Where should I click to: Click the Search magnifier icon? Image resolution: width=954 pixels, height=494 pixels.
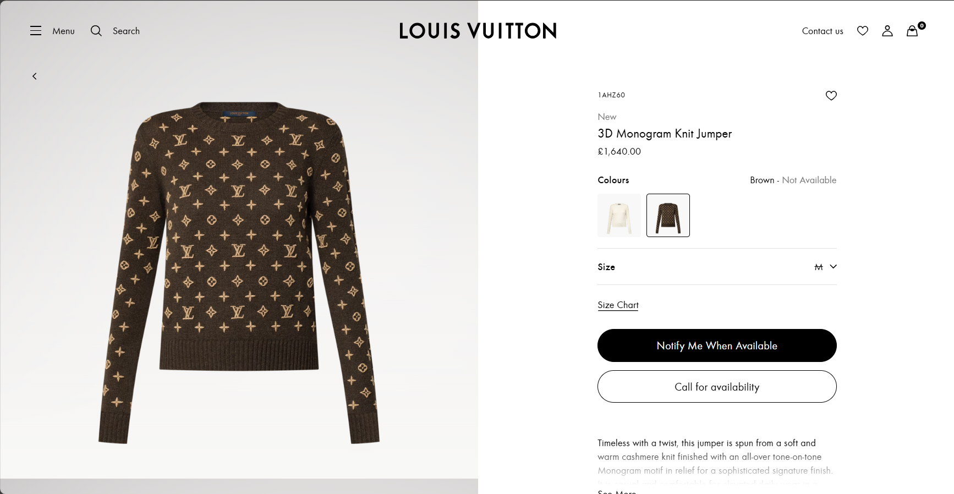coord(96,31)
